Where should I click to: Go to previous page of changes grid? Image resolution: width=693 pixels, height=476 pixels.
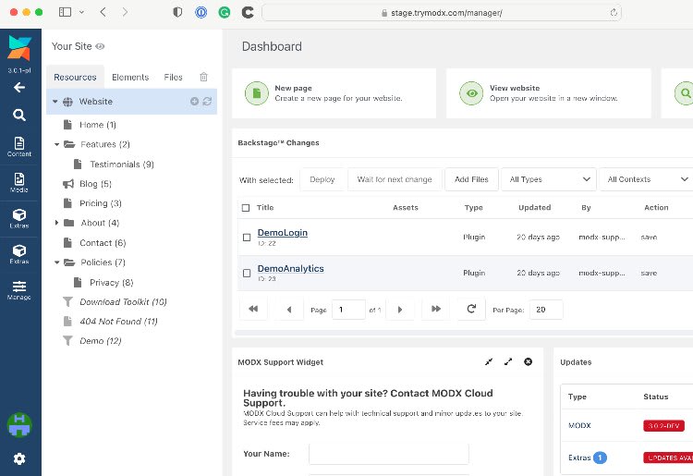pos(289,310)
